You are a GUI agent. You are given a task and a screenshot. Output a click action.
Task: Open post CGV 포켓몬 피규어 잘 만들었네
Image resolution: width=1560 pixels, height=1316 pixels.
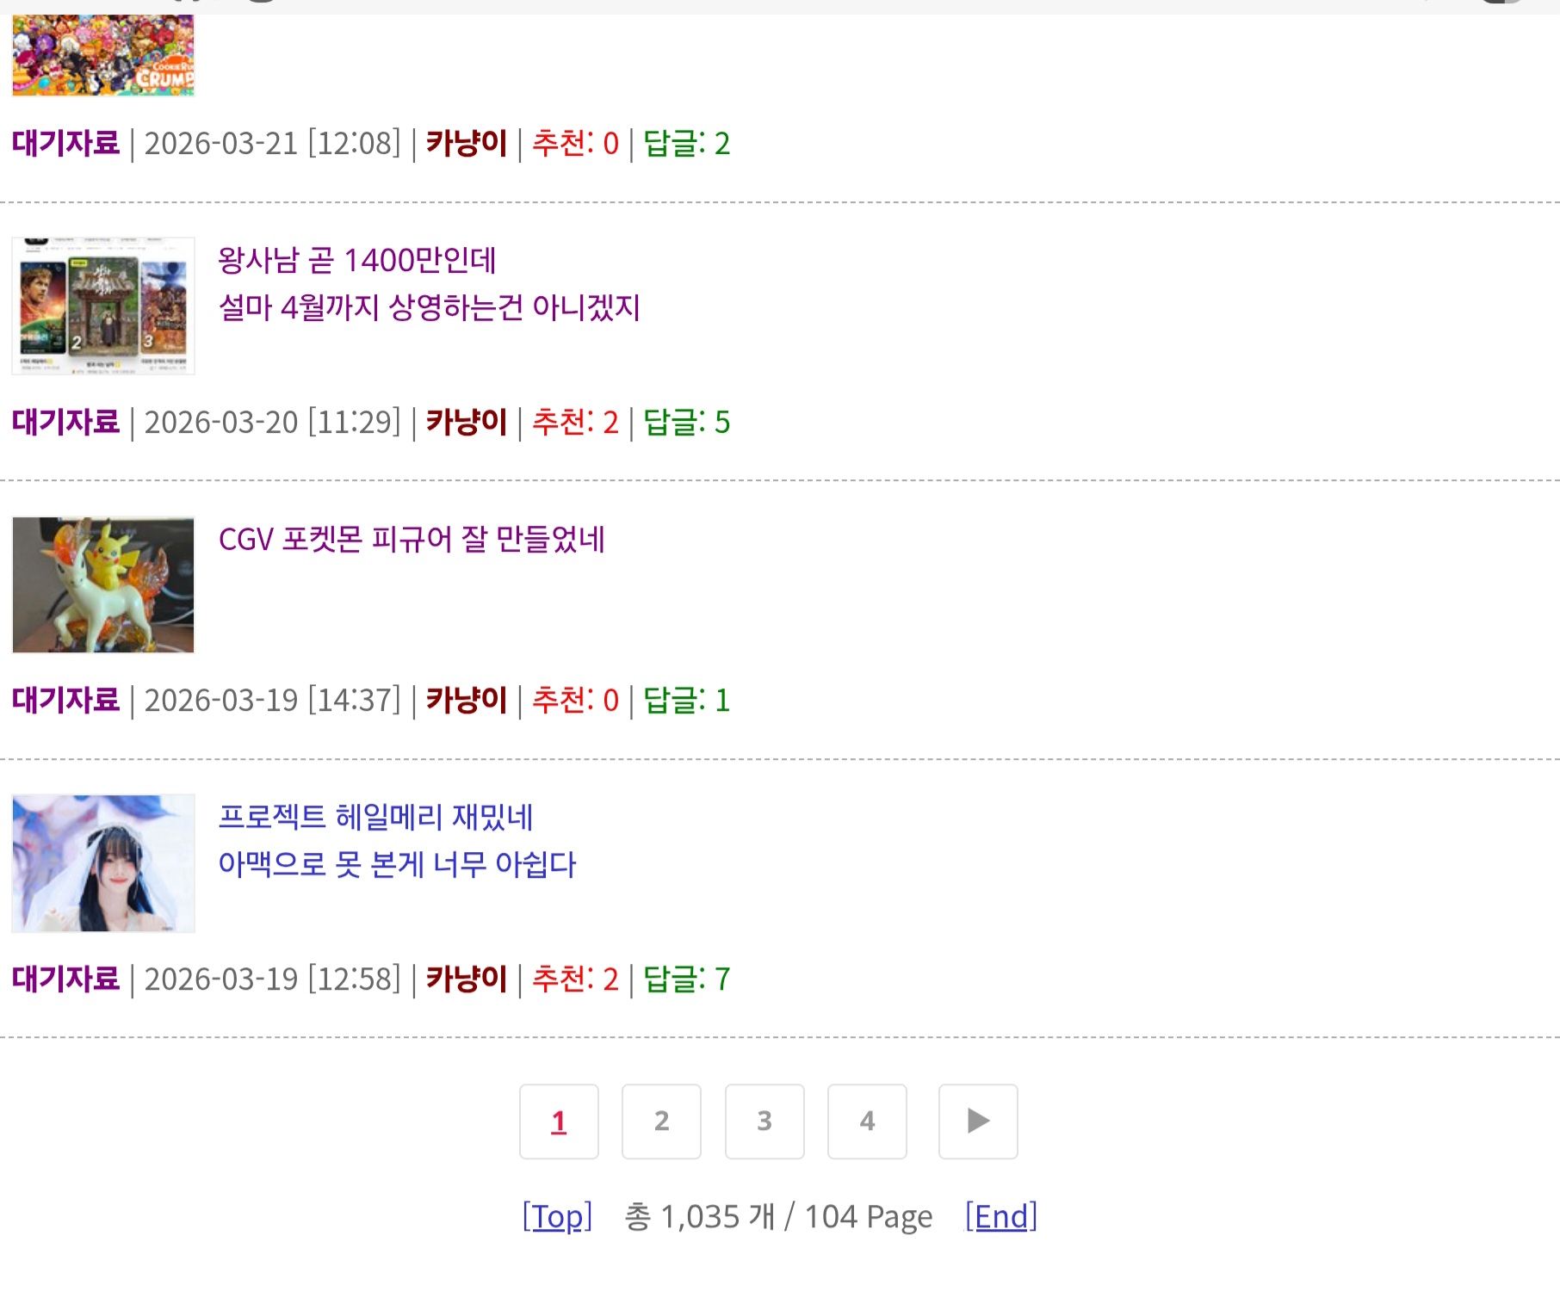pyautogui.click(x=412, y=539)
